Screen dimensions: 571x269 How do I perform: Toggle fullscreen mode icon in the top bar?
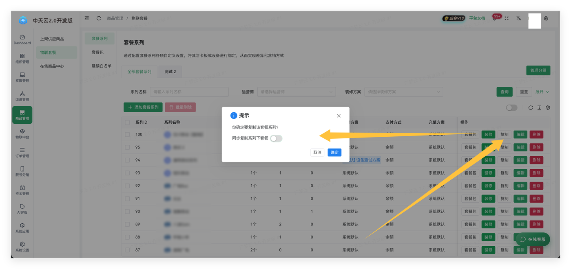[507, 18]
